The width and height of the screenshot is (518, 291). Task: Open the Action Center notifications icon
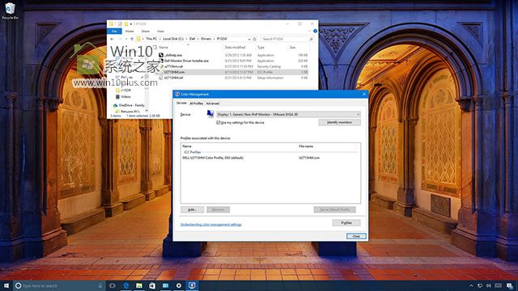[x=510, y=285]
